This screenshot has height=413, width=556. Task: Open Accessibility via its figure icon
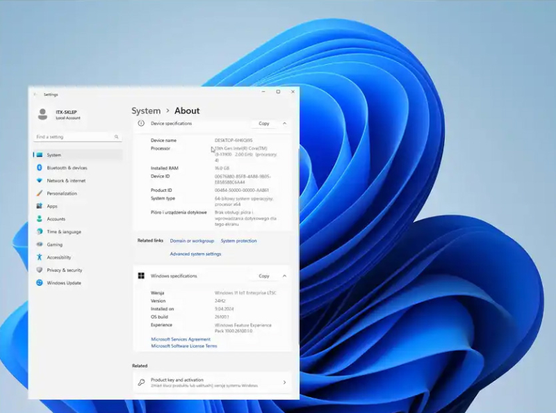(x=40, y=257)
